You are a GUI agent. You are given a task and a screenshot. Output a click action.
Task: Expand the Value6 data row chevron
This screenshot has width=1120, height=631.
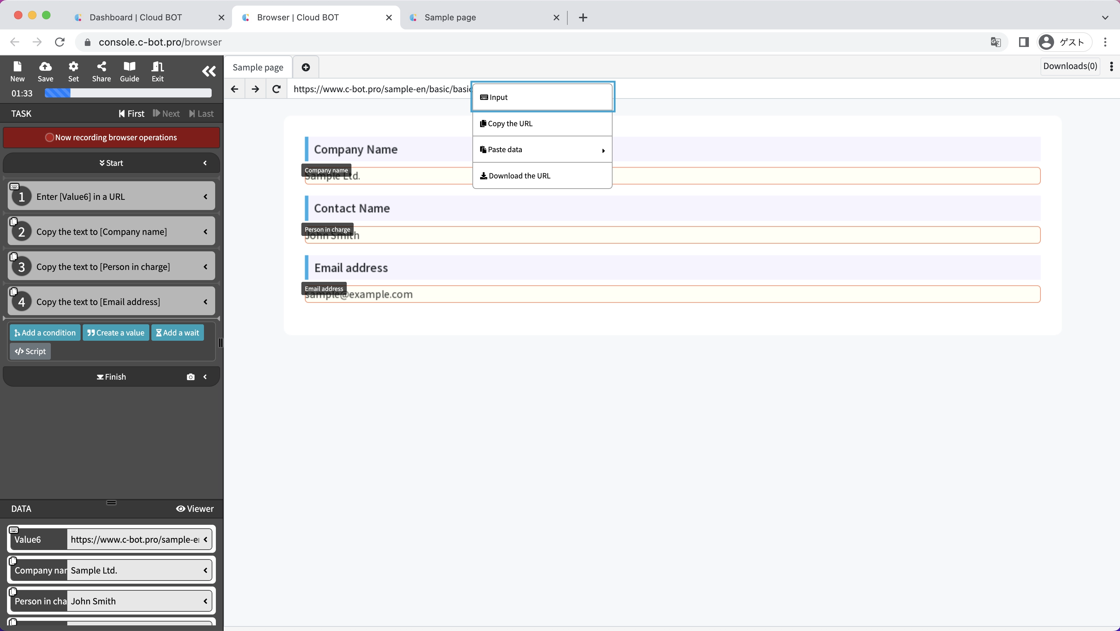click(x=205, y=539)
